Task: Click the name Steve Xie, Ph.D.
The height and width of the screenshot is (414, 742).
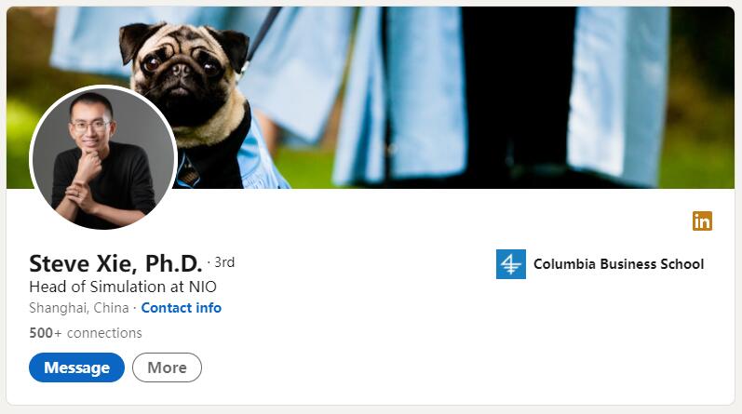Action: (x=115, y=263)
